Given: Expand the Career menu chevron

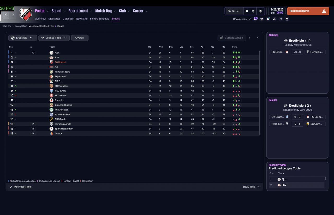Looking at the screenshot, I should pos(146,11).
